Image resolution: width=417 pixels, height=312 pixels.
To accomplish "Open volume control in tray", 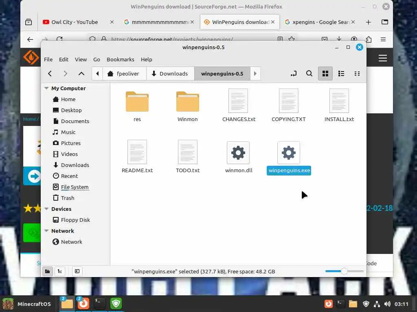I will pyautogui.click(x=388, y=304).
